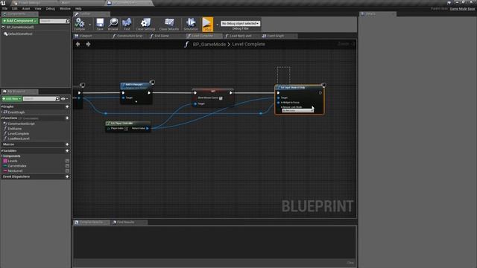Click the My Blueprint search magnifier icon
This screenshot has width=477, height=268.
(x=57, y=99)
